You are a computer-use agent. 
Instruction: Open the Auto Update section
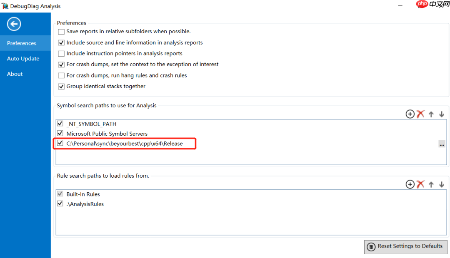[23, 59]
